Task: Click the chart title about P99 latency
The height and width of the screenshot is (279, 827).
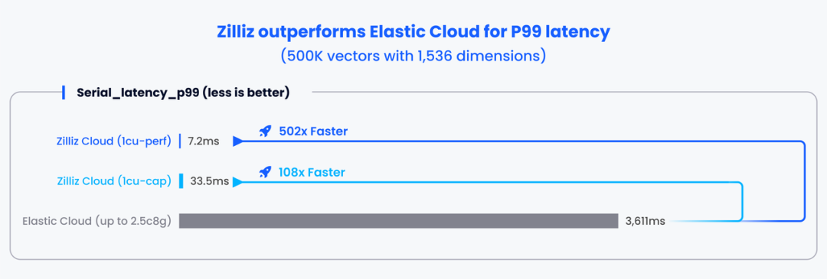Action: point(413,31)
